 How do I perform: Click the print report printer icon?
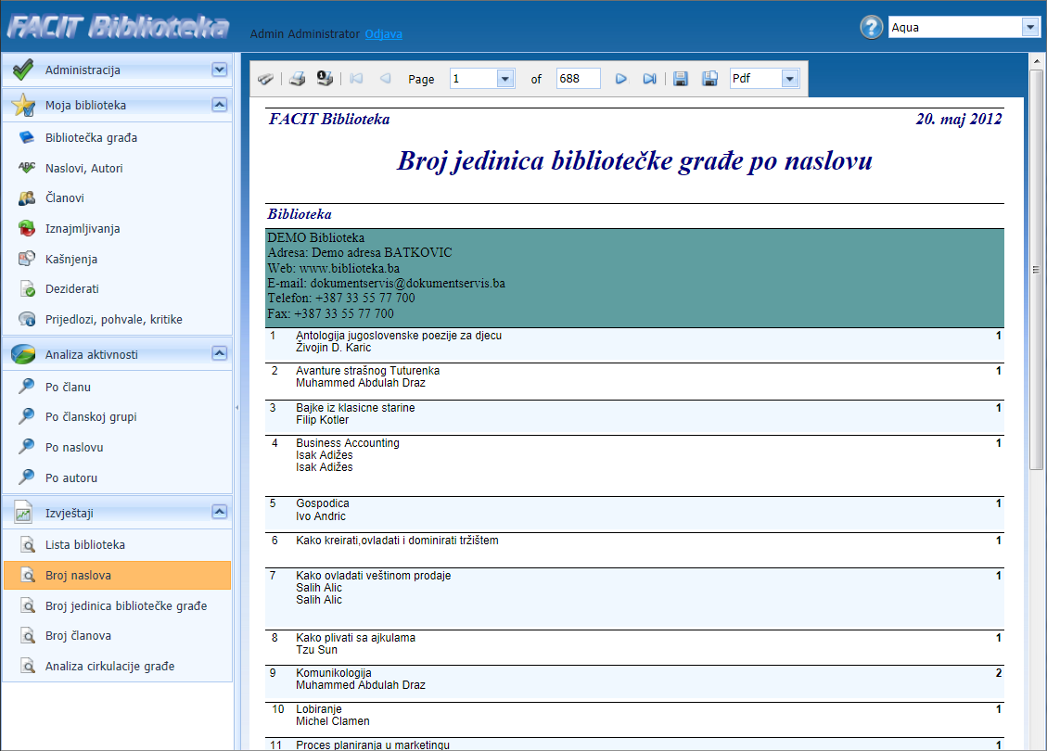click(297, 79)
